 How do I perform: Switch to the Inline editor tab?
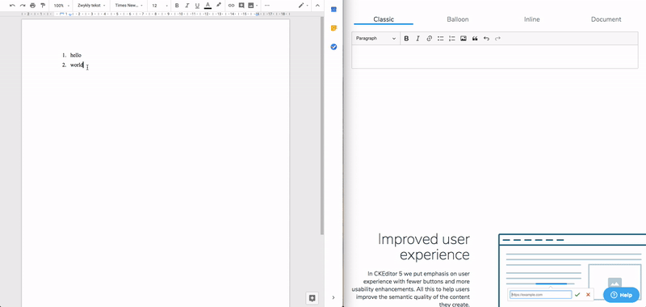click(531, 19)
